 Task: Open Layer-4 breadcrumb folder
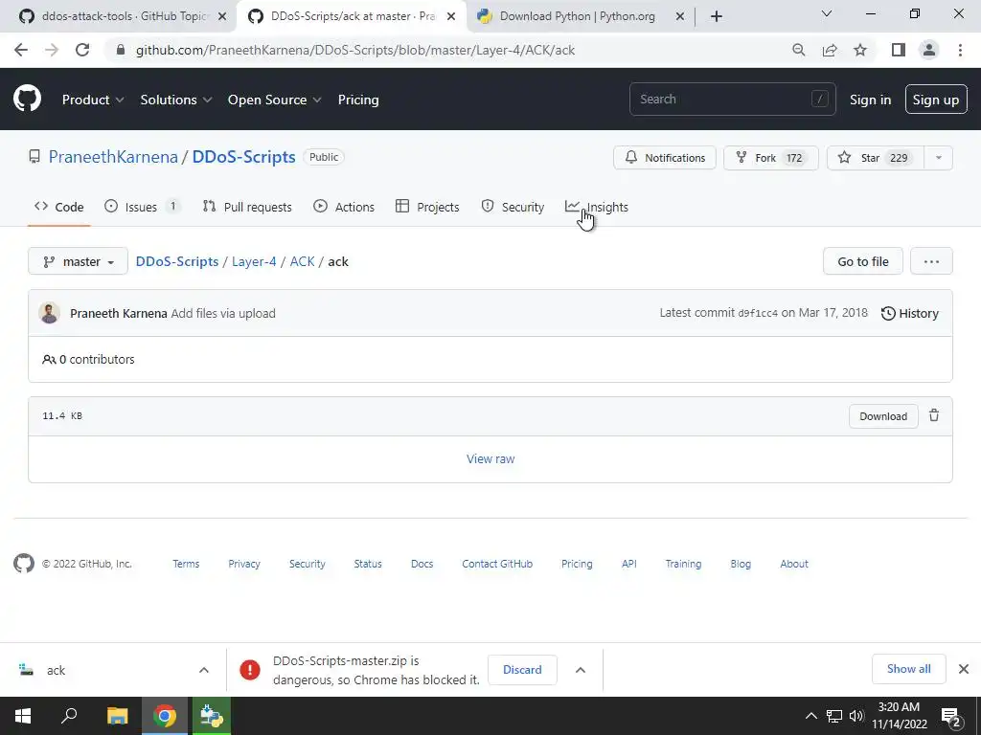[x=254, y=261]
